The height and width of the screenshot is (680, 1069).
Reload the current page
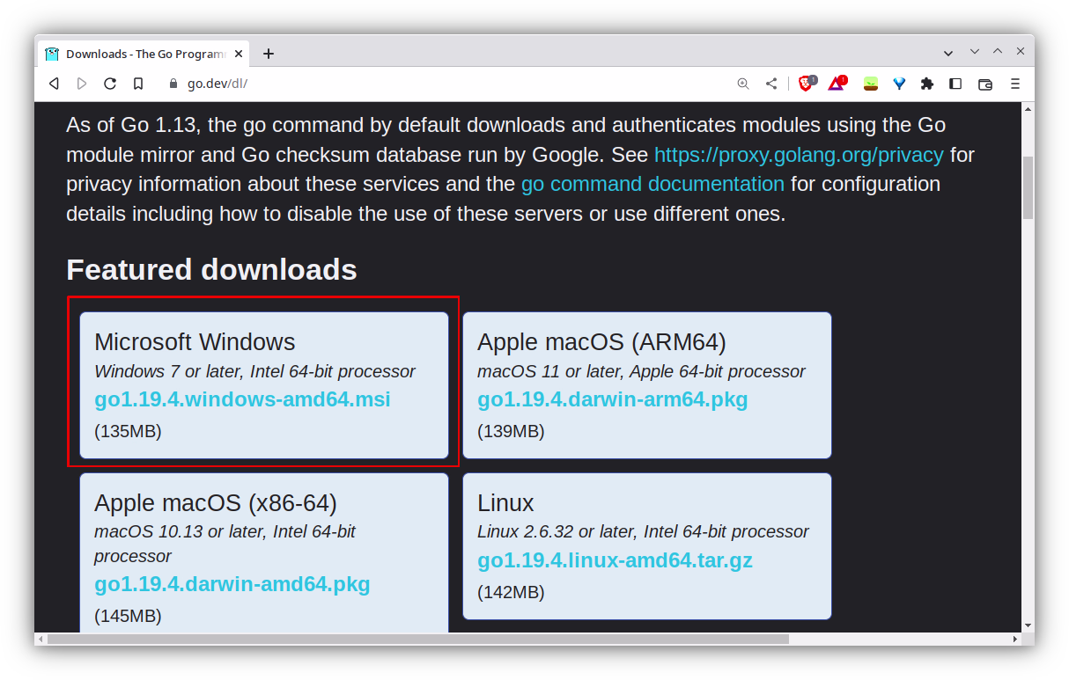[x=109, y=84]
